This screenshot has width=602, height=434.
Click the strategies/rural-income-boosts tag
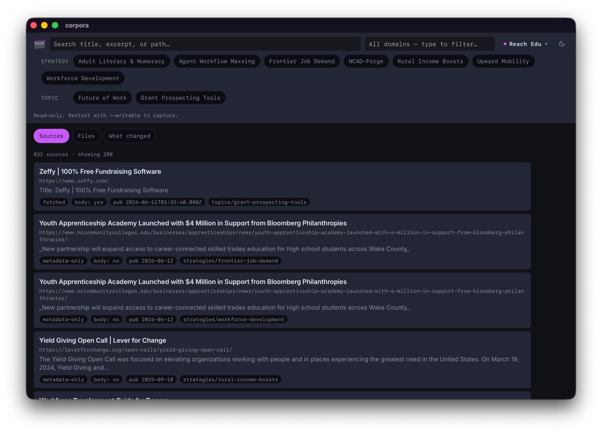[x=230, y=380]
